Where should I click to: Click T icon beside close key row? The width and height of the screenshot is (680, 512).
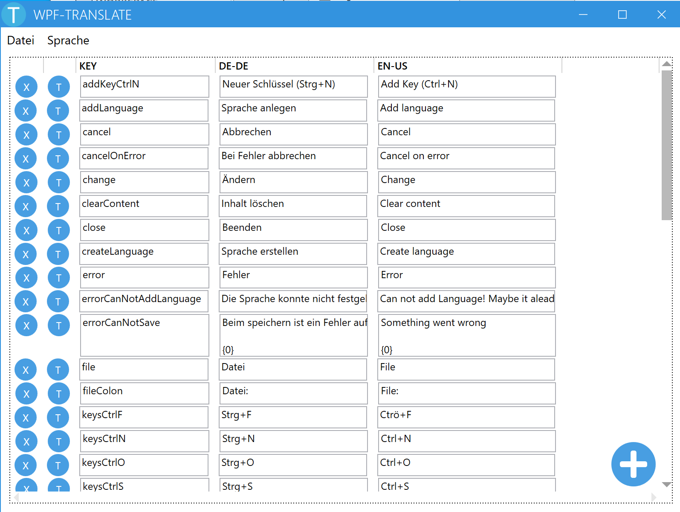point(59,230)
